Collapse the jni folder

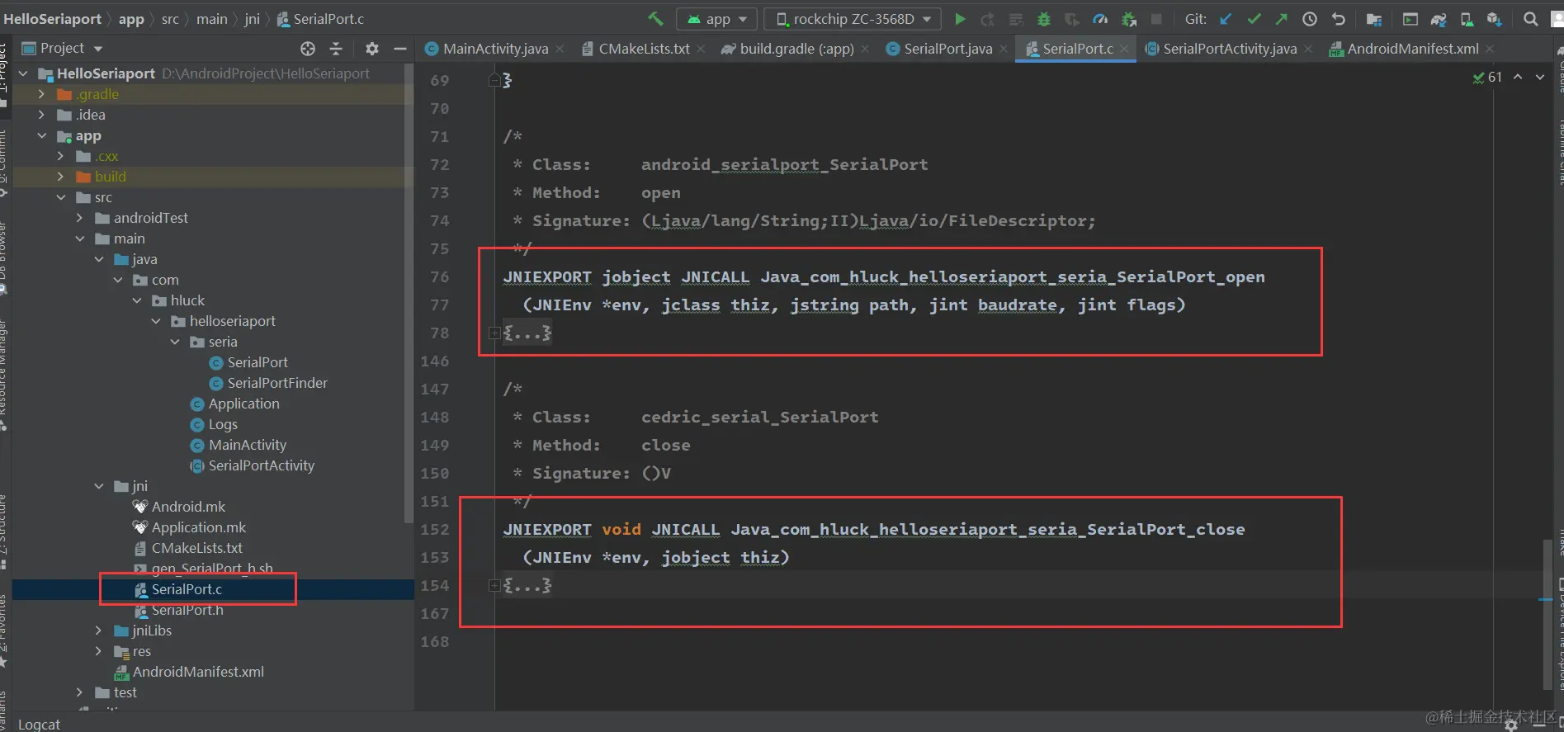point(98,486)
